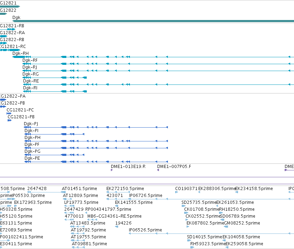Select the 194226 alignment label
This screenshot has height=249, width=294.
click(x=123, y=223)
